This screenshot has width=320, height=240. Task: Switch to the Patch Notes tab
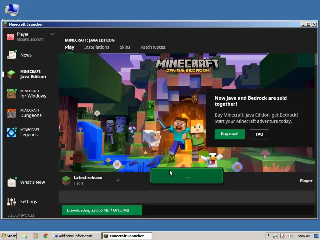click(152, 47)
